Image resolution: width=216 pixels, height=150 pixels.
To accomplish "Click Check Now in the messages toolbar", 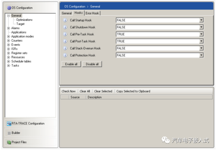I will tap(69, 91).
